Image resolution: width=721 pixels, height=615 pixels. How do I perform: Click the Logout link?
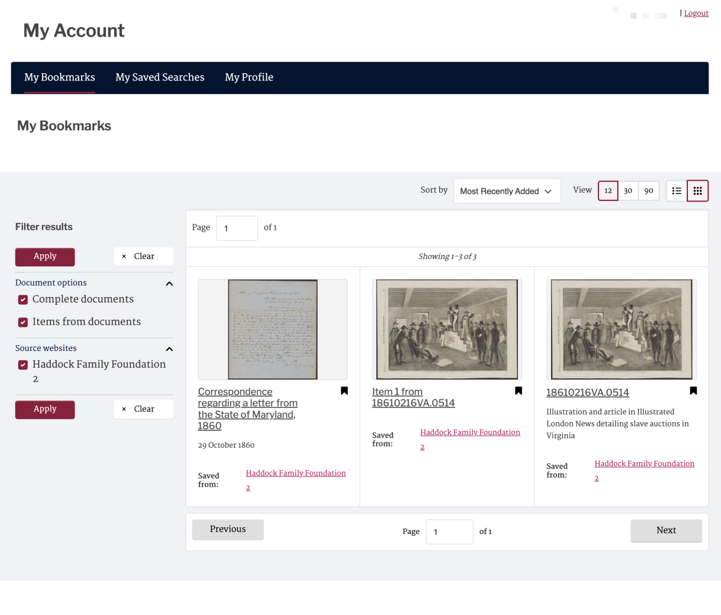point(696,13)
